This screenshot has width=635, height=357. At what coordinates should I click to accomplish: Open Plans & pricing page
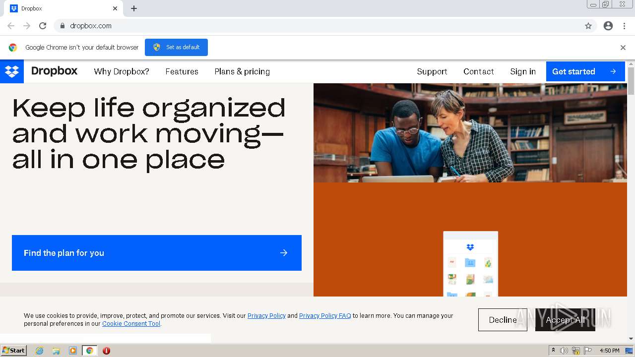[x=242, y=71]
